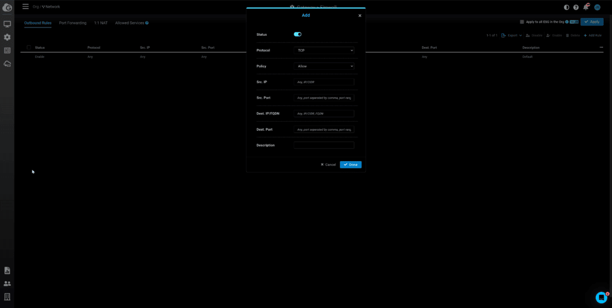
Task: Click into the Description input field
Action: (324, 145)
